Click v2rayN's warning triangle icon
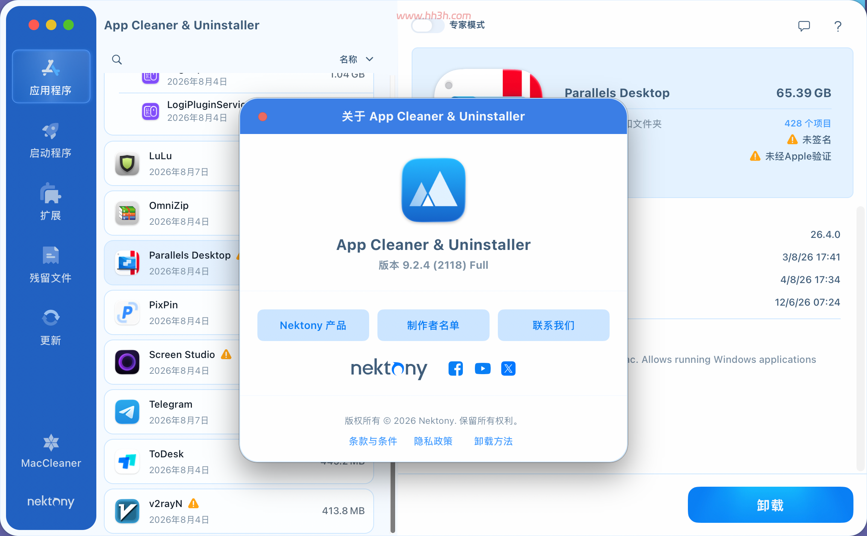Image resolution: width=867 pixels, height=536 pixels. (x=193, y=503)
